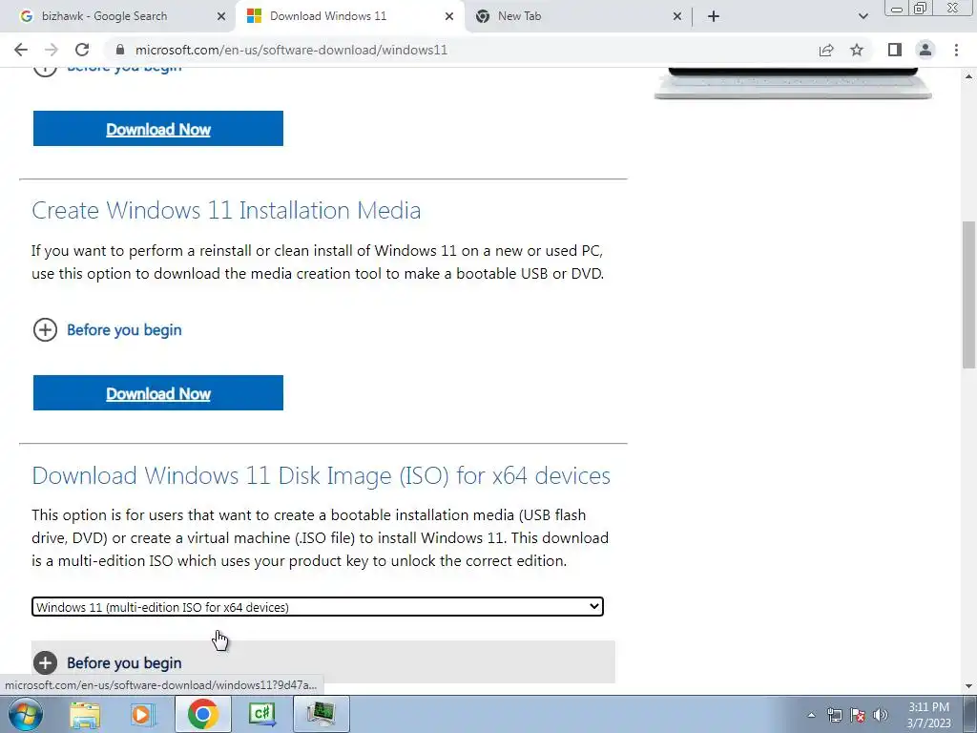
Task: Open Chrome three-dot menu
Action: (x=956, y=50)
